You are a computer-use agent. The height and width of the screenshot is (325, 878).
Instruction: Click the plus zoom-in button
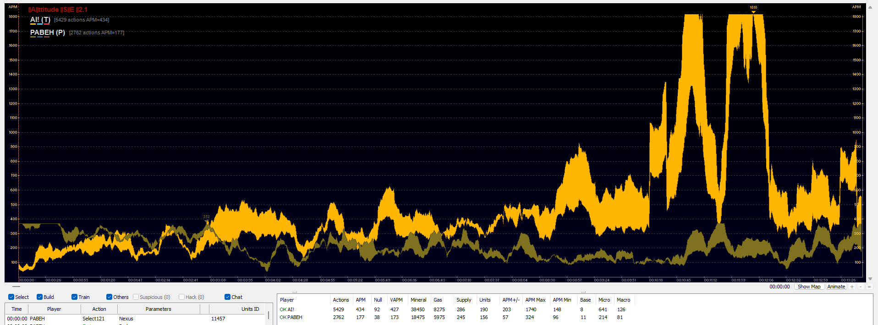852,287
